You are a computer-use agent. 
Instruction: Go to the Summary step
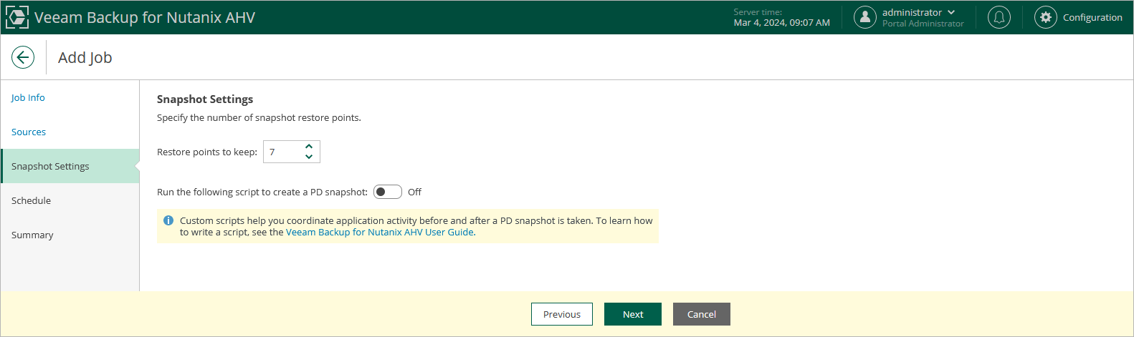[32, 235]
